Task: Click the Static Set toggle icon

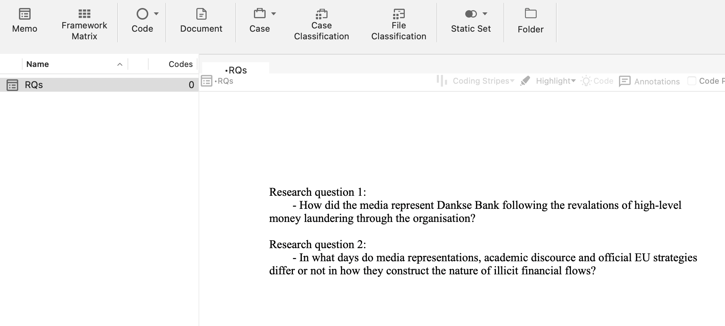Action: [x=471, y=14]
